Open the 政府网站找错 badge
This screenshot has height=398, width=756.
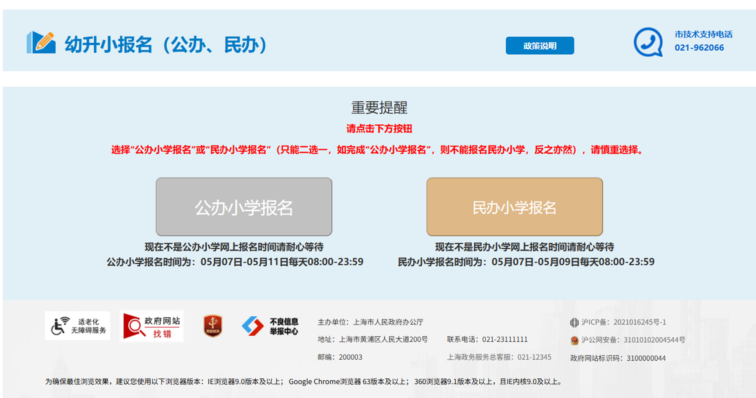pyautogui.click(x=152, y=326)
